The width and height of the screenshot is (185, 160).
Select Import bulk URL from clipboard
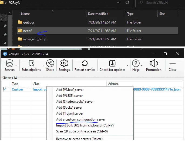(85, 125)
